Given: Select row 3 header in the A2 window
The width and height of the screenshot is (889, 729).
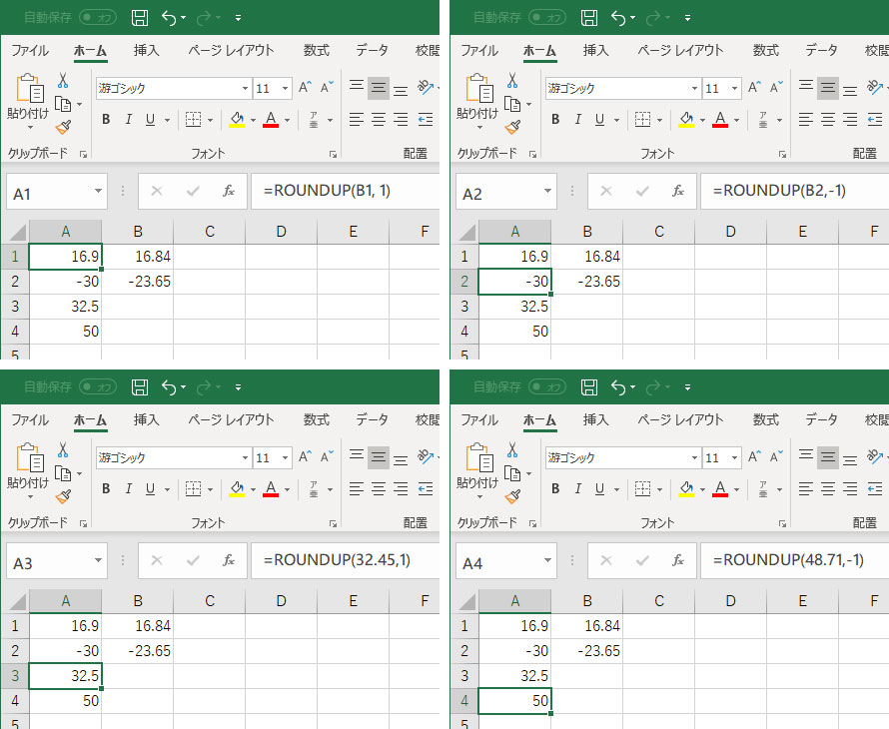Looking at the screenshot, I should tap(464, 307).
